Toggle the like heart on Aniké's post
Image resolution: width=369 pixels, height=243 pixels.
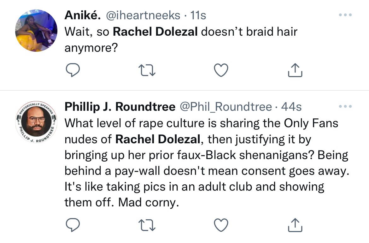click(221, 70)
